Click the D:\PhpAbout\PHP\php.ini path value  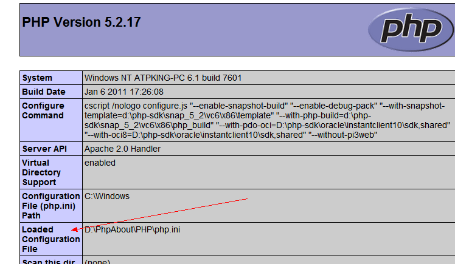[133, 229]
